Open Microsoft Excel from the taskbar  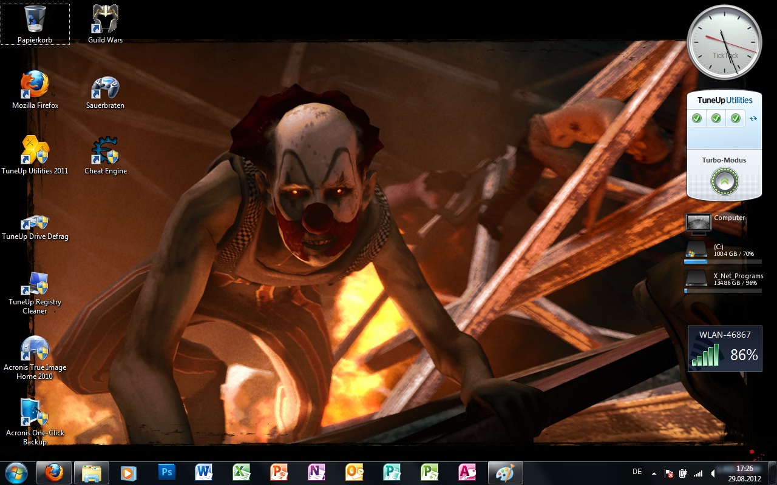click(x=242, y=473)
